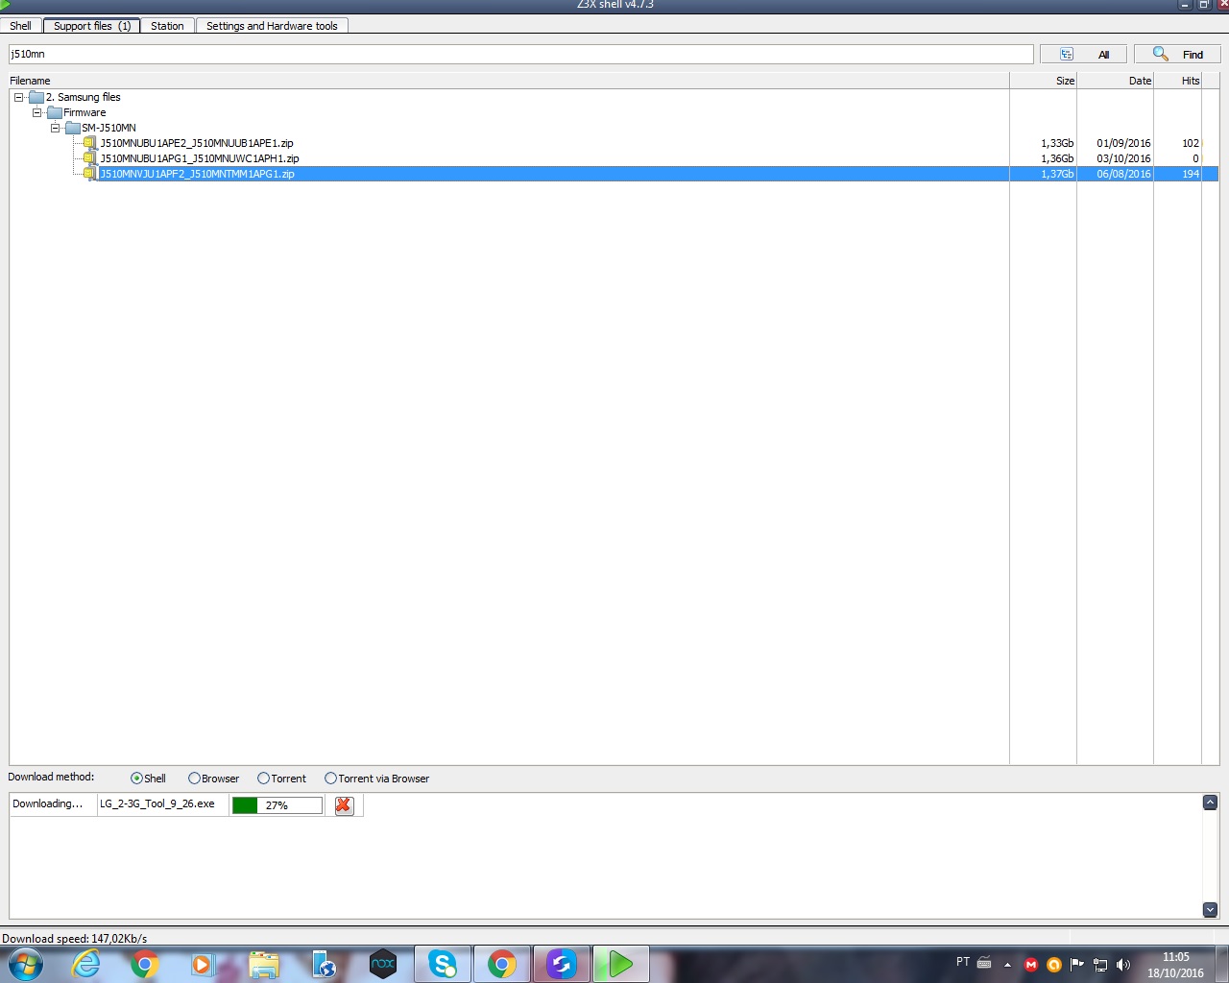Select the 2. Samsung files folder label
The width and height of the screenshot is (1229, 983).
click(x=84, y=97)
